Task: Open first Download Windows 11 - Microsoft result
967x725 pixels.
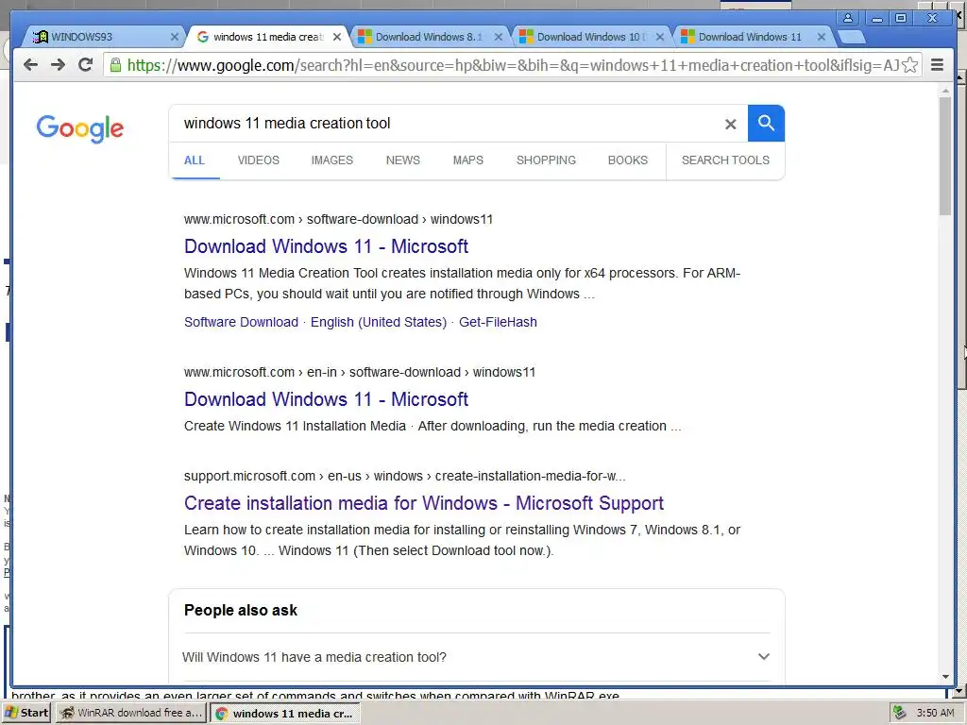Action: pos(326,246)
